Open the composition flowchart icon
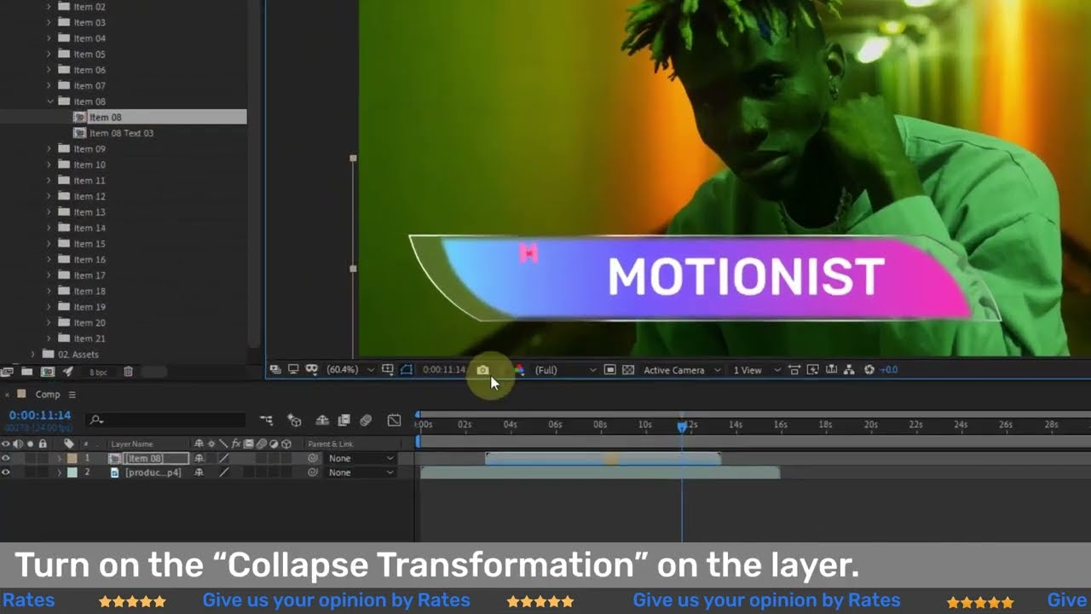This screenshot has width=1091, height=614. pos(849,370)
